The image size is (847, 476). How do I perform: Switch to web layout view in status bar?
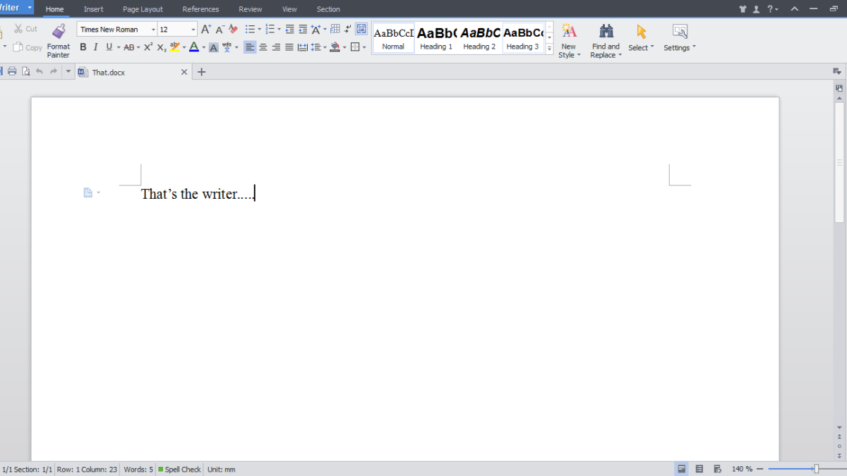718,469
